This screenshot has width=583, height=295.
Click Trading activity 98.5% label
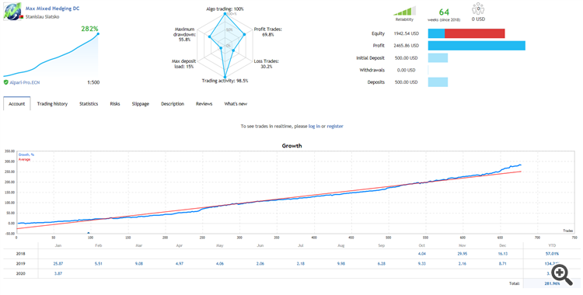click(225, 81)
